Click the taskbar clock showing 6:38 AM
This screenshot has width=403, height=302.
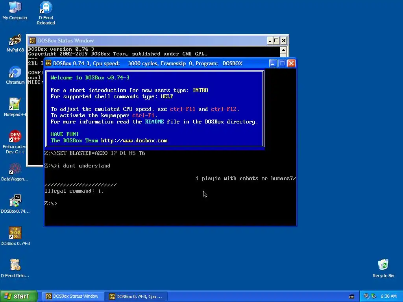[x=388, y=296]
